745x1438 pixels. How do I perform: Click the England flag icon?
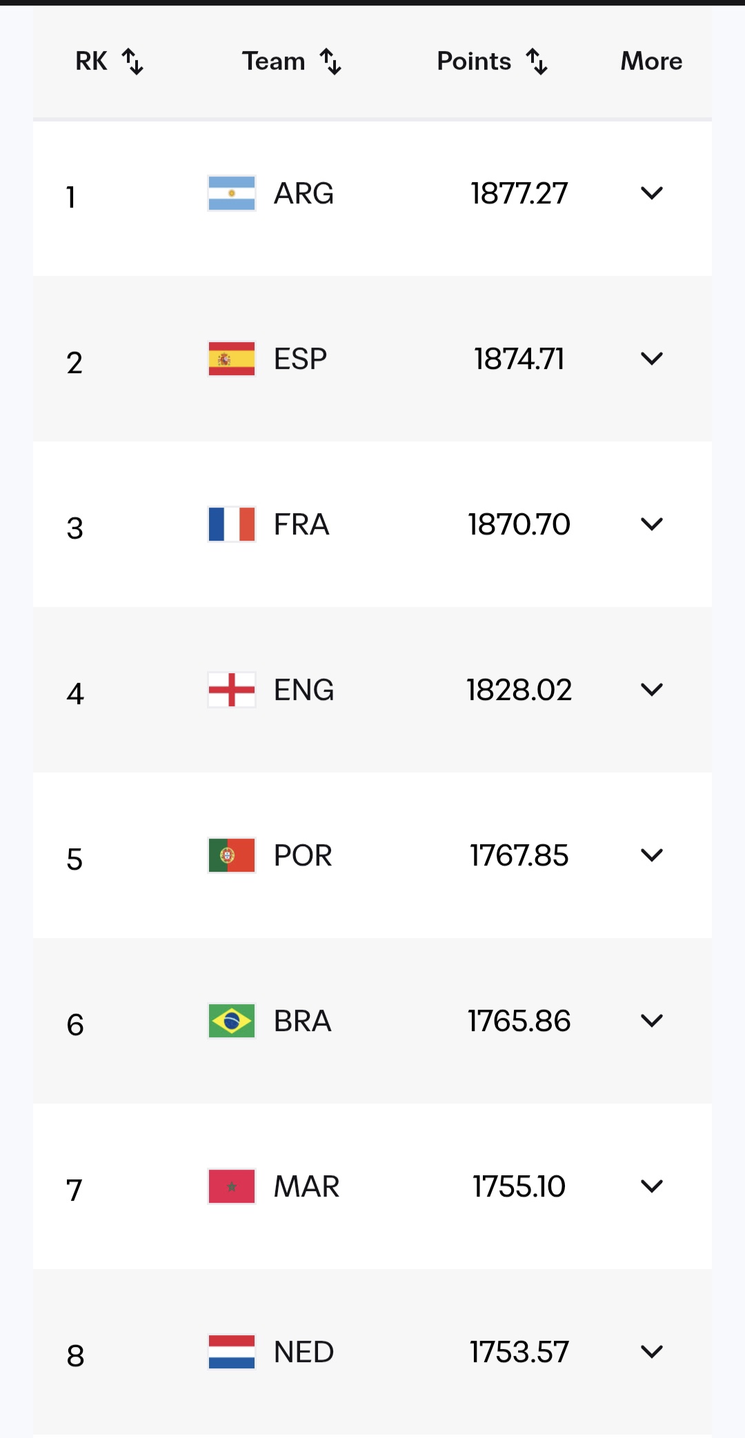point(232,690)
